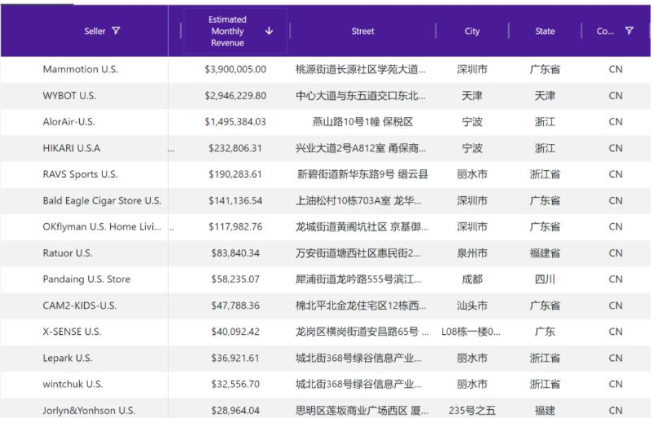Image resolution: width=654 pixels, height=423 pixels.
Task: Select seller Ratuor U.S.
Action: pos(67,253)
